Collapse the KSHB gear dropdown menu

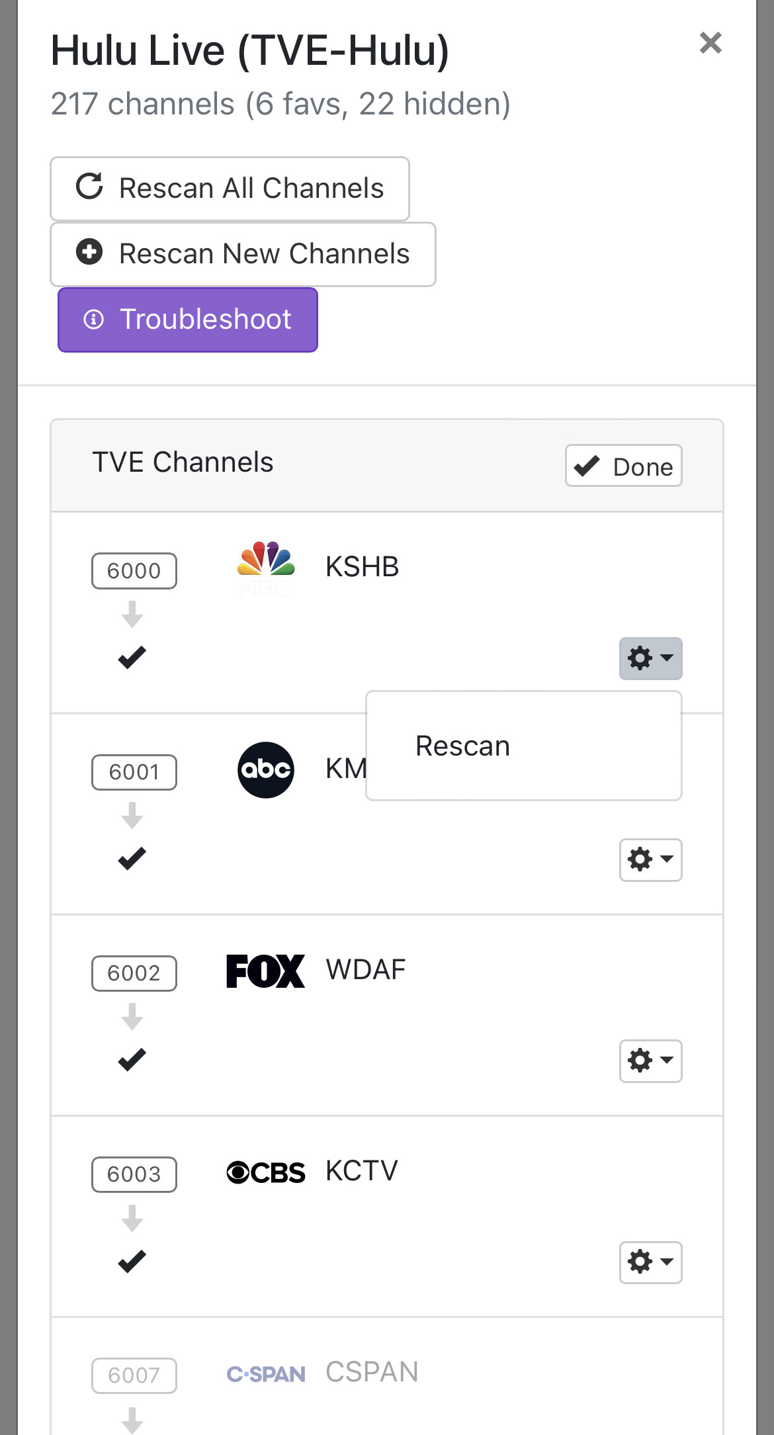tap(650, 658)
